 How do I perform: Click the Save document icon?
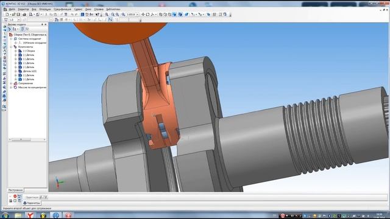click(18, 15)
